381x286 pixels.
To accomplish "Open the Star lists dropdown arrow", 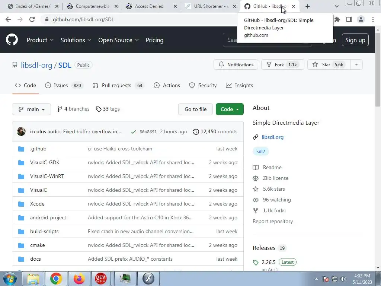I will coord(356,65).
